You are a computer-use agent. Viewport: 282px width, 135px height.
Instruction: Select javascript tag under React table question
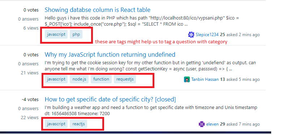[x=56, y=34]
